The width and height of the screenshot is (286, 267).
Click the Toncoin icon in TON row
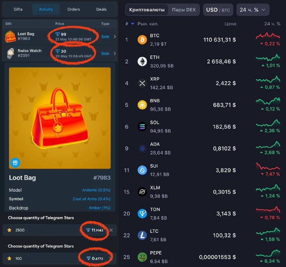[142, 213]
